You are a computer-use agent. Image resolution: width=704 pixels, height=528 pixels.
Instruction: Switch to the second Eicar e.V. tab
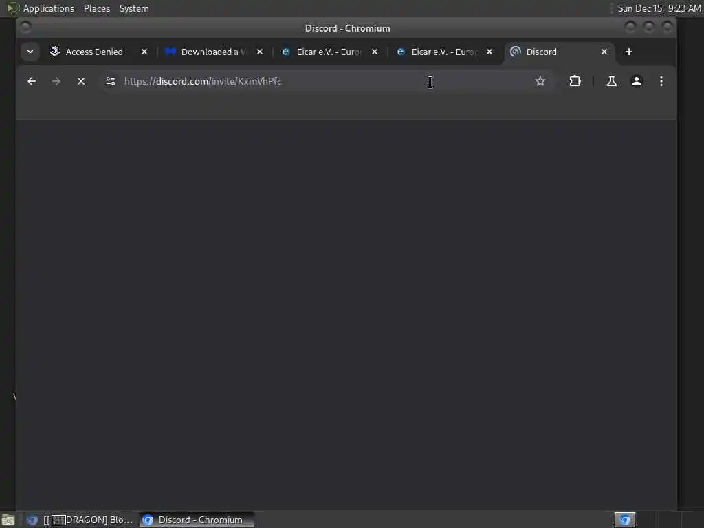pos(445,52)
